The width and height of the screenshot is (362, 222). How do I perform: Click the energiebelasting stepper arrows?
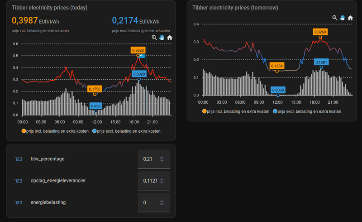[162, 203]
